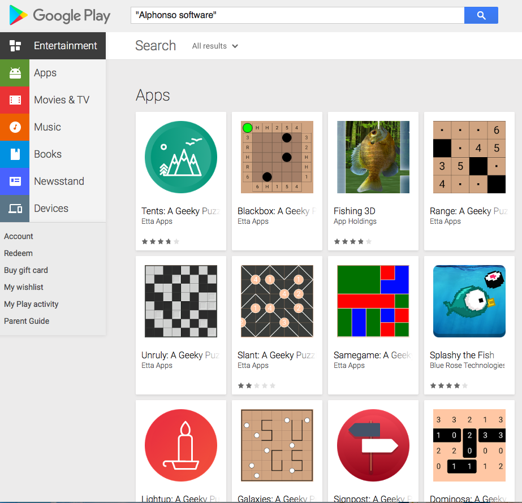Click the Range: A Geeky Puzzle title

[469, 211]
